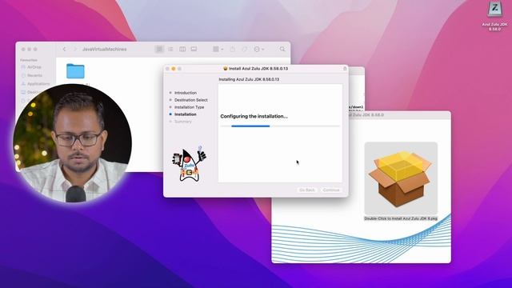
Task: Click the lock icon in the installer title bar
Action: [345, 69]
